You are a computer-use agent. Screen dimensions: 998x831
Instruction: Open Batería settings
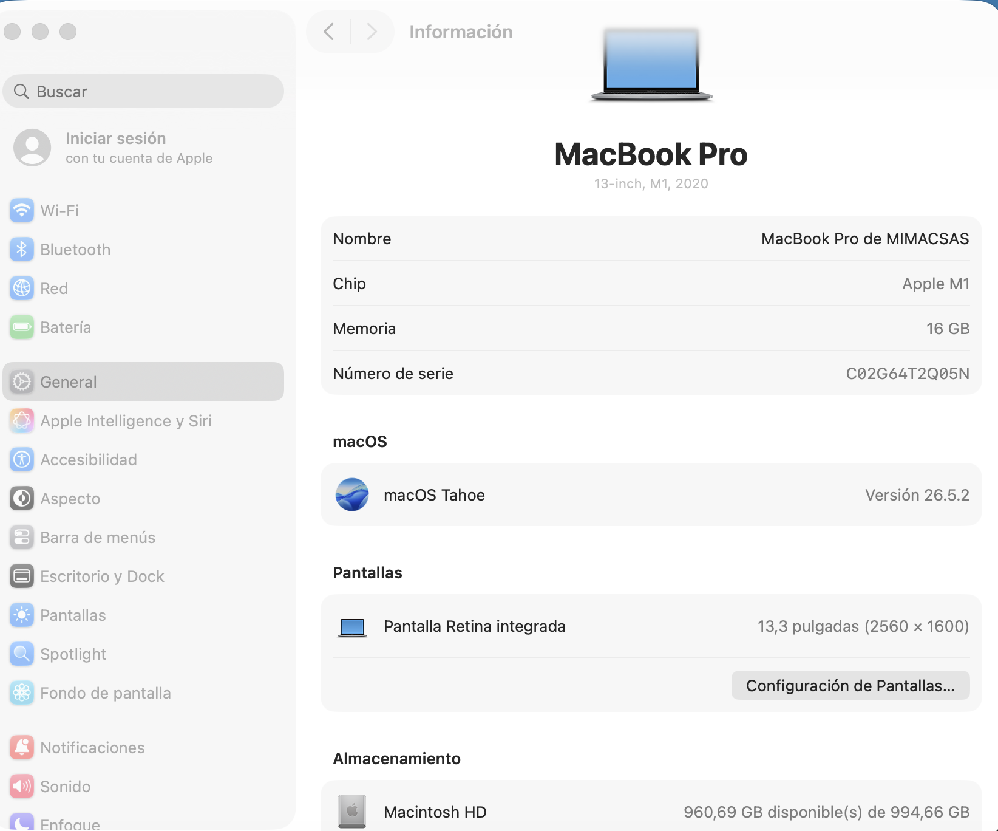[x=143, y=327]
